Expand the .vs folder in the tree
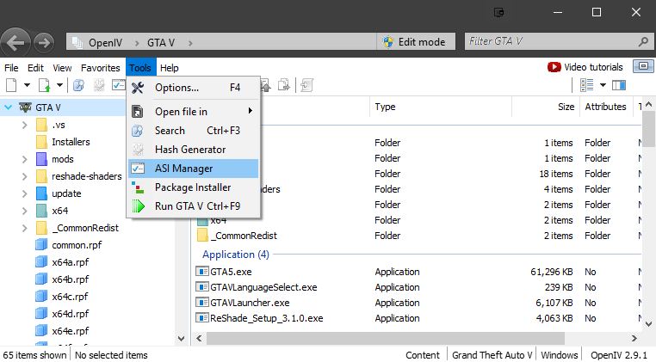 click(x=24, y=125)
